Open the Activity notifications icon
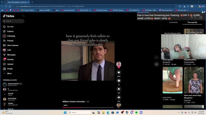Viewport: 206px width, 115px height. (4, 59)
